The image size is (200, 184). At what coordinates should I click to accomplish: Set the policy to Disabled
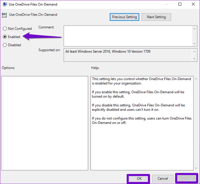pyautogui.click(x=5, y=45)
